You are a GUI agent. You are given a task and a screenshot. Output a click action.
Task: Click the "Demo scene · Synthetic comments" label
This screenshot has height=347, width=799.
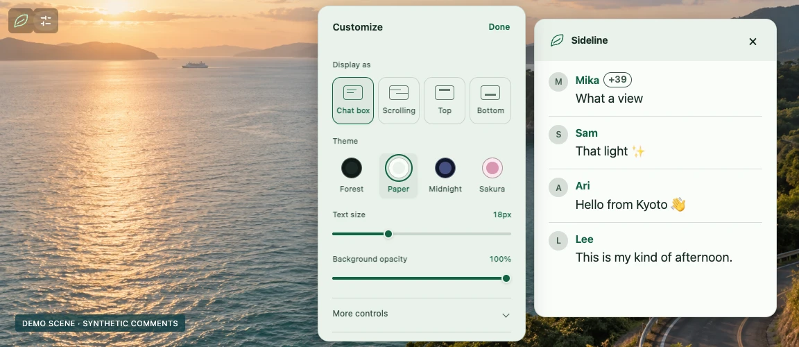coord(100,323)
